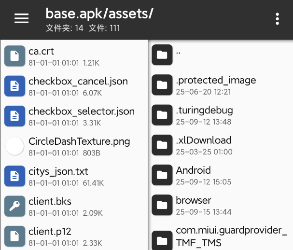This screenshot has width=293, height=250.
Task: Tap the checkbox_selector.json document icon
Action: tap(15, 116)
